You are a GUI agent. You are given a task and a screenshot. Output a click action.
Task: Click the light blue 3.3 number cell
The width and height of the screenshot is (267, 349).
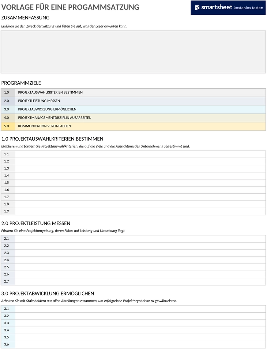[x=8, y=323]
